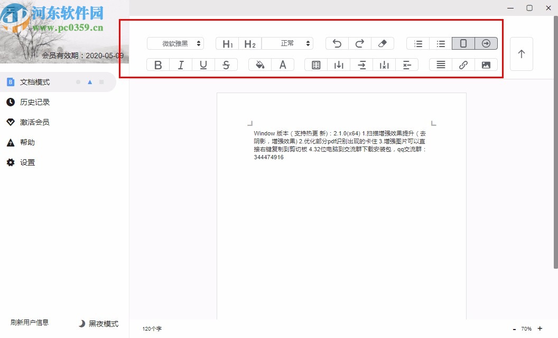558x338 pixels.
Task: Insert a table
Action: click(x=316, y=65)
